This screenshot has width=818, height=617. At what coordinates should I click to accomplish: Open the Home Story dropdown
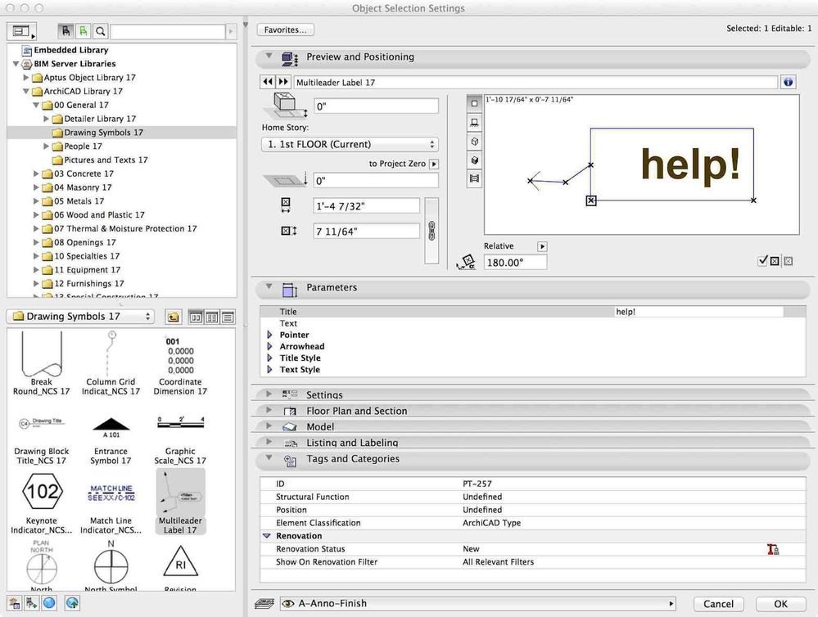(x=350, y=144)
